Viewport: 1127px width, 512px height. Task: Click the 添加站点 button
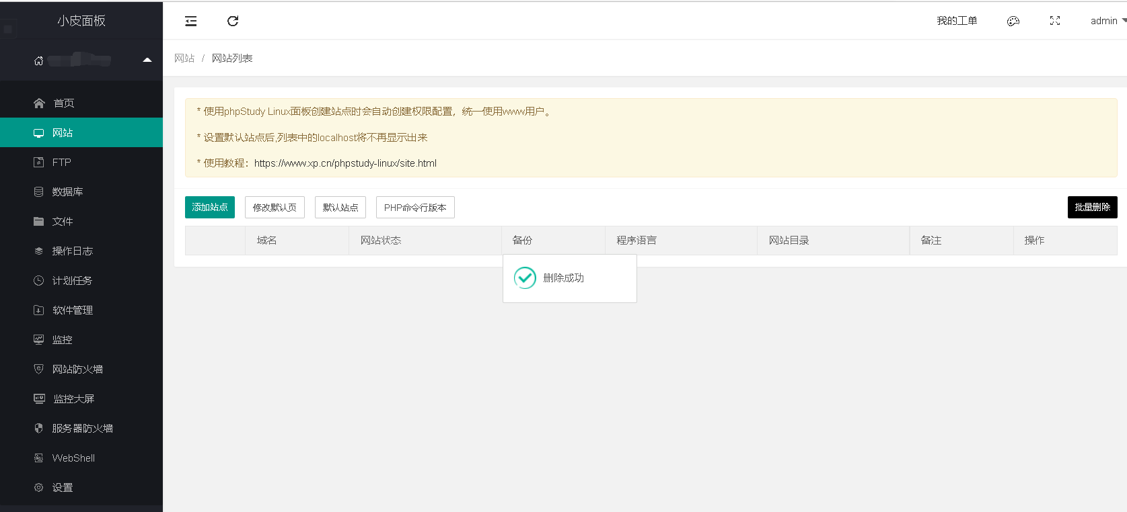(210, 207)
